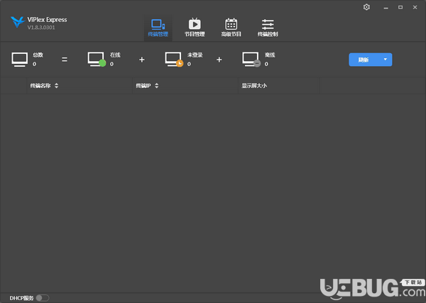Image resolution: width=426 pixels, height=303 pixels.
Task: Click the 总数 total monitor icon
Action: pos(20,60)
